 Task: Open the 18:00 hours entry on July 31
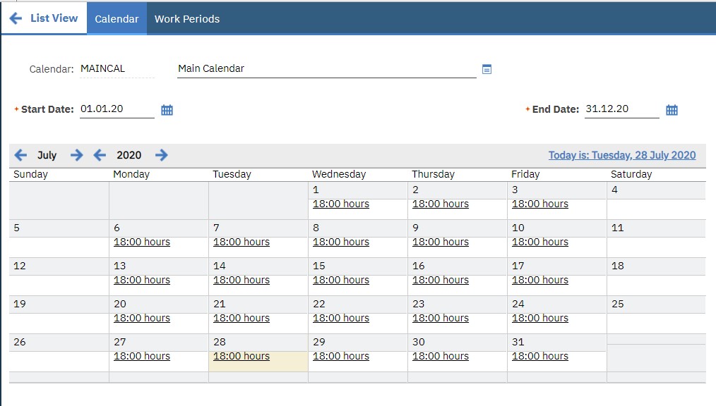540,356
